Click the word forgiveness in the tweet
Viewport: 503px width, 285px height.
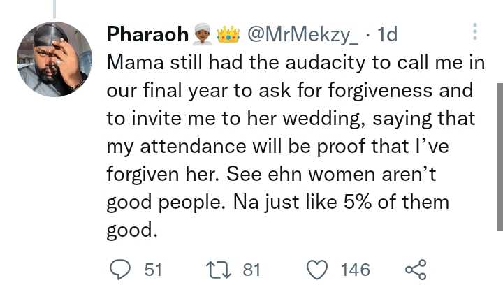pyautogui.click(x=377, y=91)
